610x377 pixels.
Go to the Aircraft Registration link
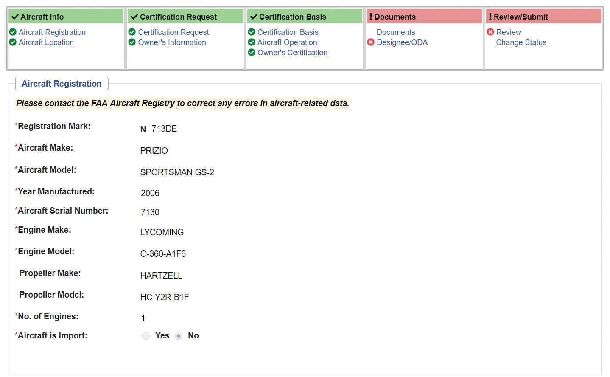pyautogui.click(x=52, y=32)
